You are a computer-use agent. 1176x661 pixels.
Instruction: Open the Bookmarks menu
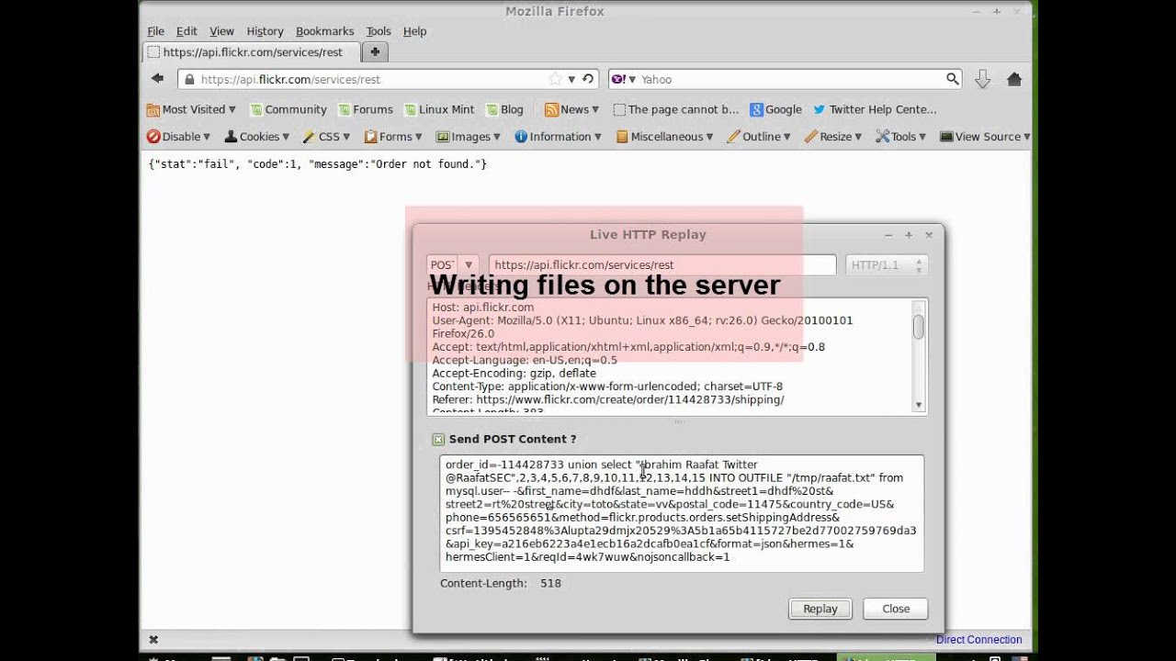[324, 31]
